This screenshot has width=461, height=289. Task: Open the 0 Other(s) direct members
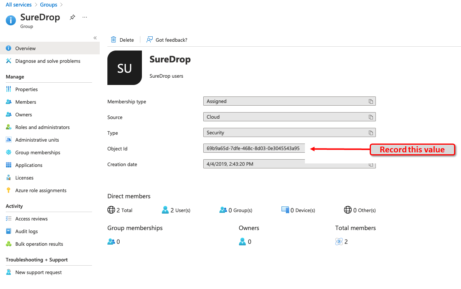click(360, 210)
